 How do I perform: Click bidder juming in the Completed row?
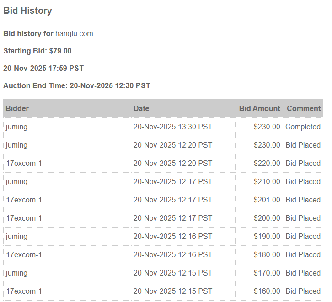16,127
